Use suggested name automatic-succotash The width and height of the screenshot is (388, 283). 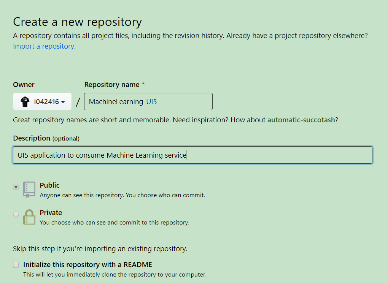(301, 120)
